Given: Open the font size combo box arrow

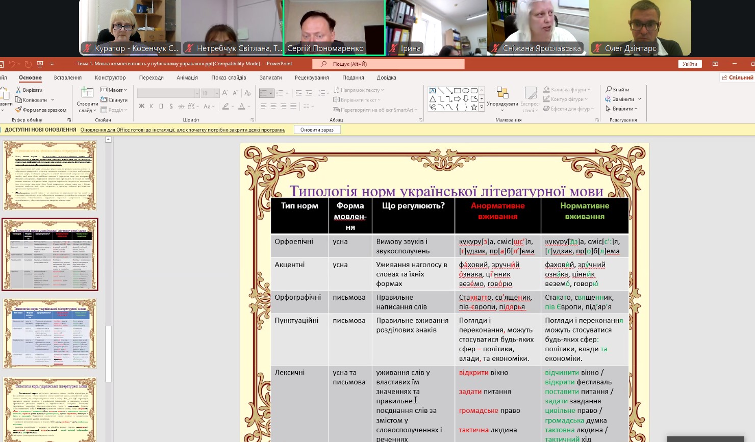Looking at the screenshot, I should [217, 93].
